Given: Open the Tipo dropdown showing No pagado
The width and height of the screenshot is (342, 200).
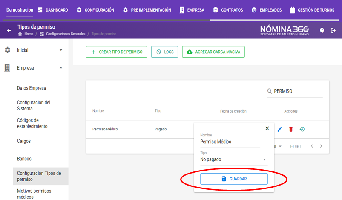Looking at the screenshot, I should [x=234, y=159].
